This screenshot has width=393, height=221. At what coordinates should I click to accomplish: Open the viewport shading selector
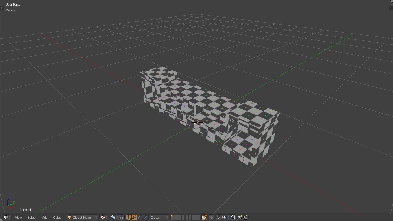[104, 218]
